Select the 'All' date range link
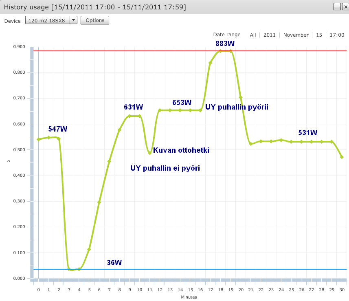The height and width of the screenshot is (301, 349). 253,35
